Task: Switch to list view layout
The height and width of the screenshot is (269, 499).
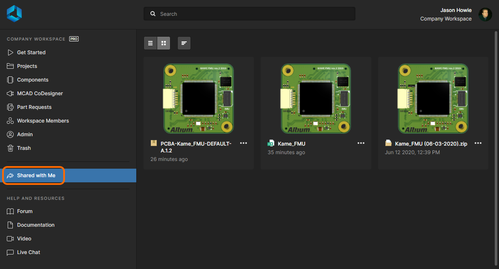Action: (x=150, y=43)
